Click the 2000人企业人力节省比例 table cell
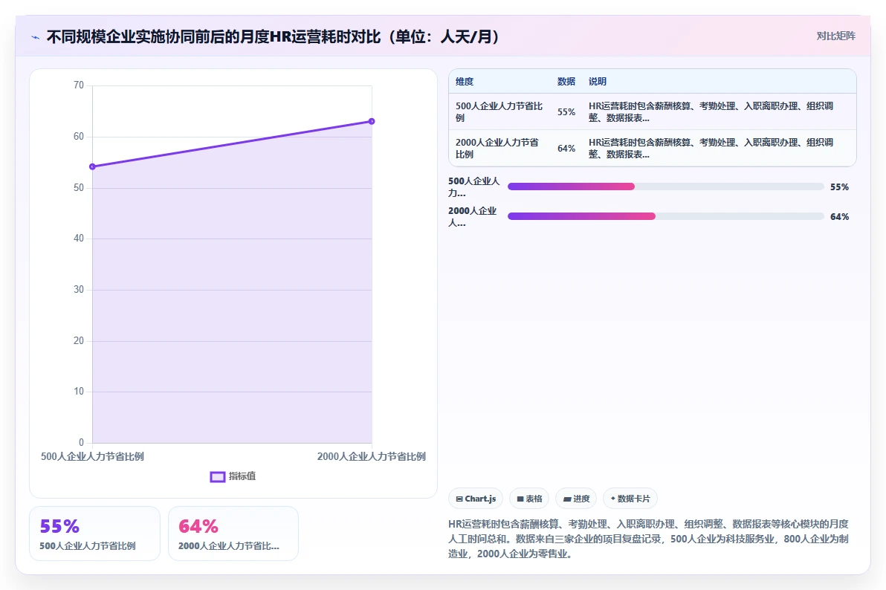Image resolution: width=886 pixels, height=590 pixels. 498,148
